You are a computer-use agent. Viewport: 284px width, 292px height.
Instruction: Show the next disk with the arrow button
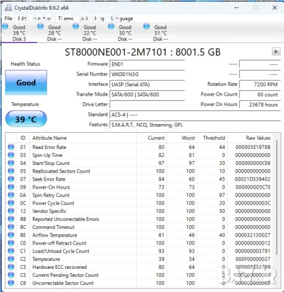pos(276,52)
